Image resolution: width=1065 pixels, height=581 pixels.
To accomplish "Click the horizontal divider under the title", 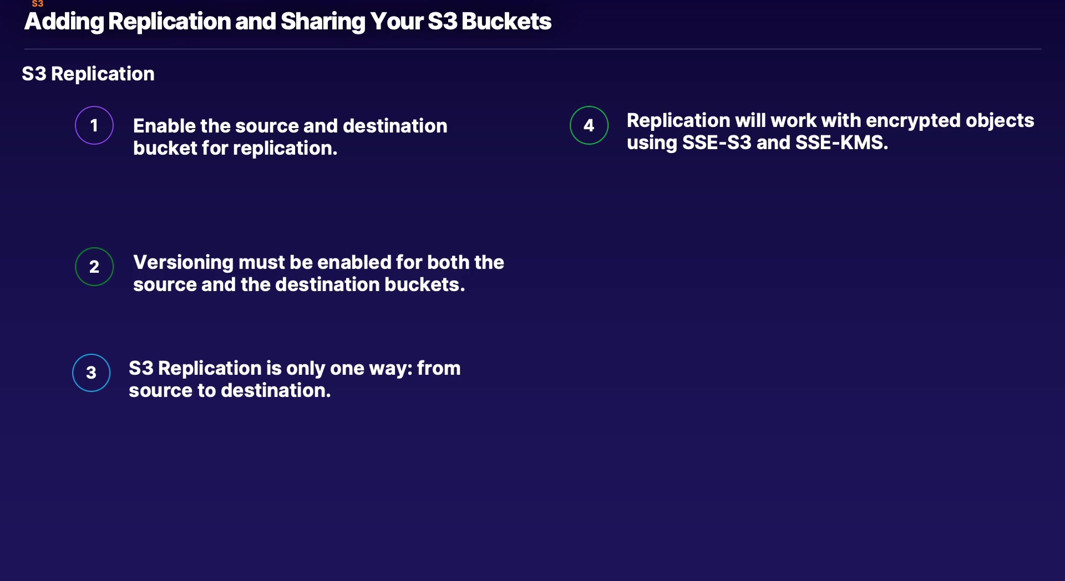I will [x=532, y=49].
